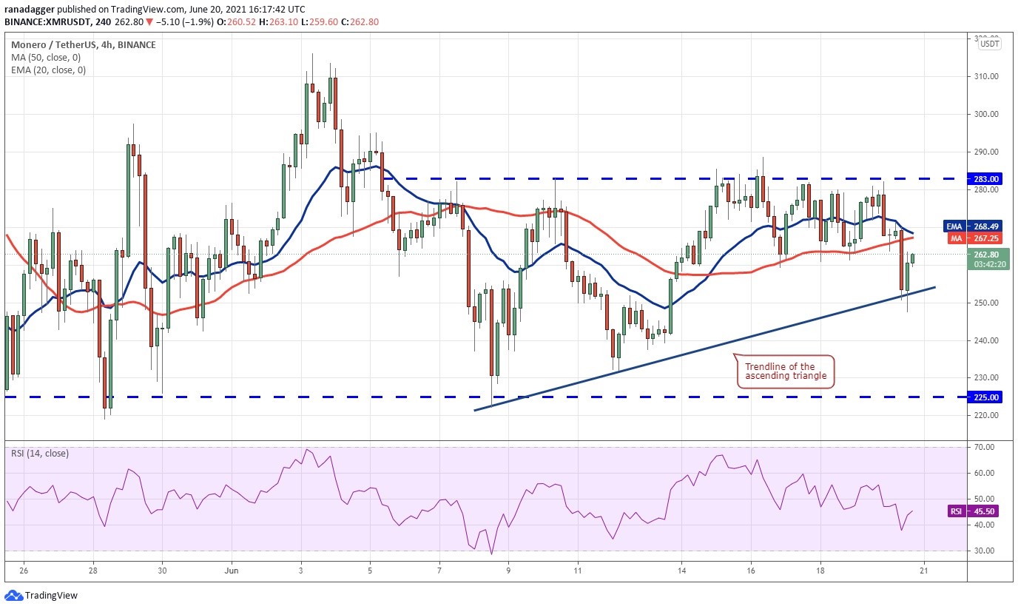Click the TradingView logo icon
The width and height of the screenshot is (1018, 609).
tap(13, 595)
